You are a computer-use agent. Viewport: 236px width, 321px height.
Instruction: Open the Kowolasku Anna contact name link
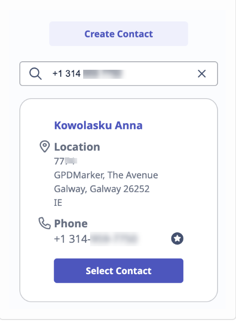tap(98, 125)
